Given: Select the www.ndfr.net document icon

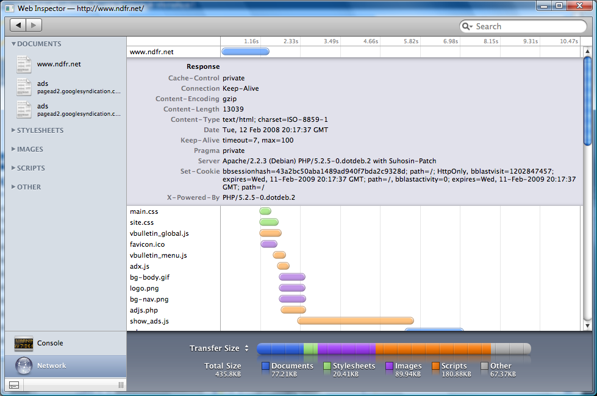Looking at the screenshot, I should tap(24, 65).
